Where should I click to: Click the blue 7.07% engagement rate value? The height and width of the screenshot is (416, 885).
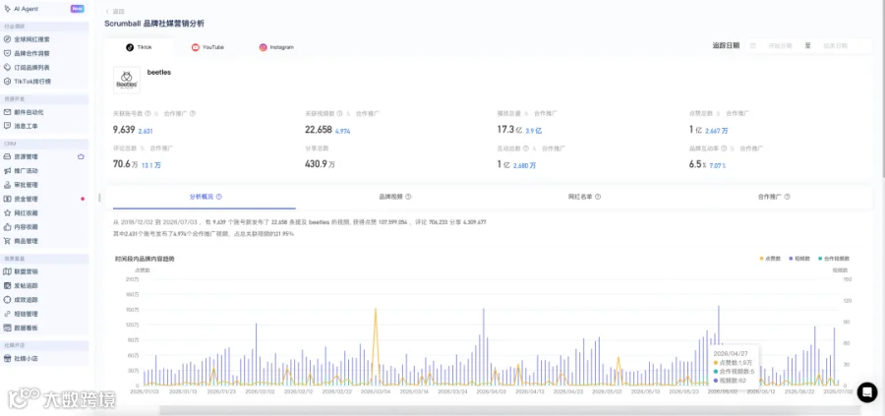[718, 165]
